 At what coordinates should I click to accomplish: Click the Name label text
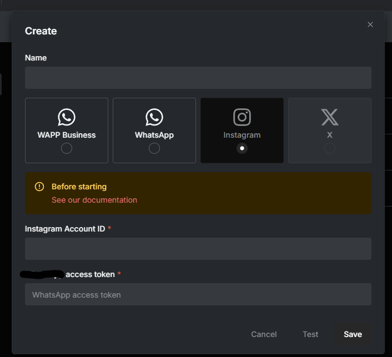coord(36,58)
